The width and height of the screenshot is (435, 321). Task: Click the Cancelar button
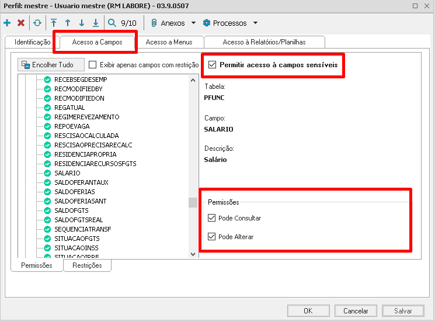tap(356, 310)
